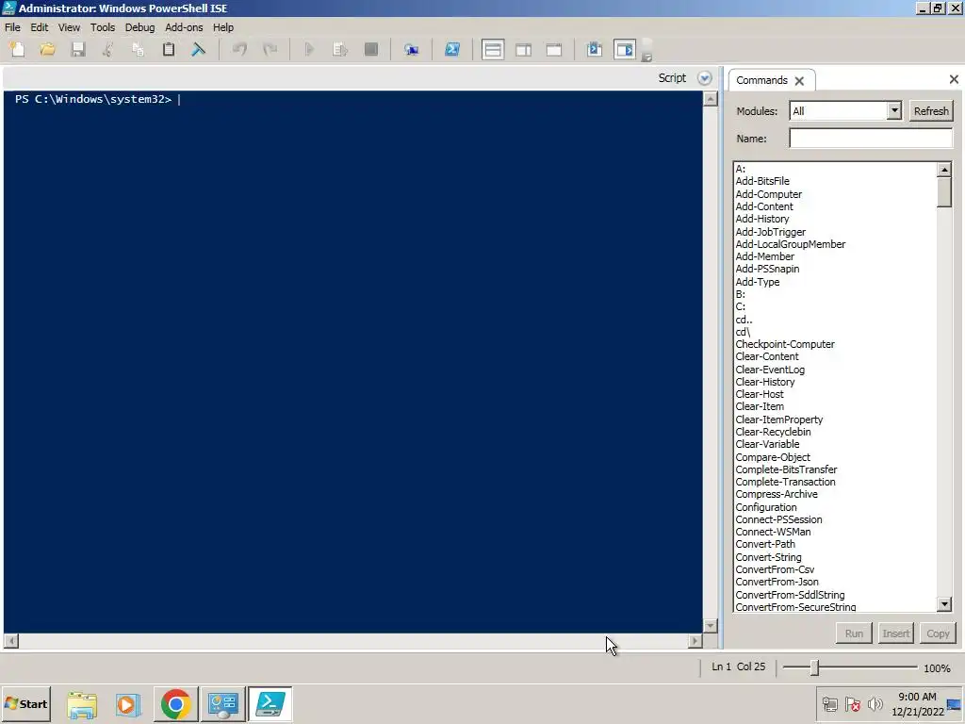Open Windows Media Player from taskbar

click(128, 704)
